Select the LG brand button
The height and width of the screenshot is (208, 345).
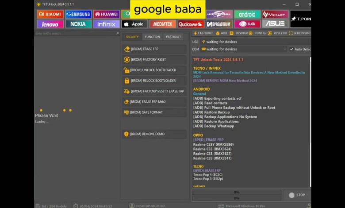click(x=247, y=24)
